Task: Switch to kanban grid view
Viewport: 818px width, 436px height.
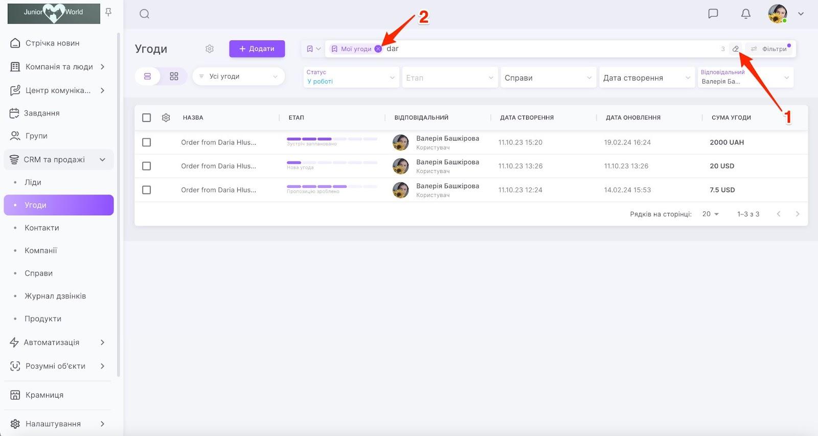Action: tap(174, 77)
